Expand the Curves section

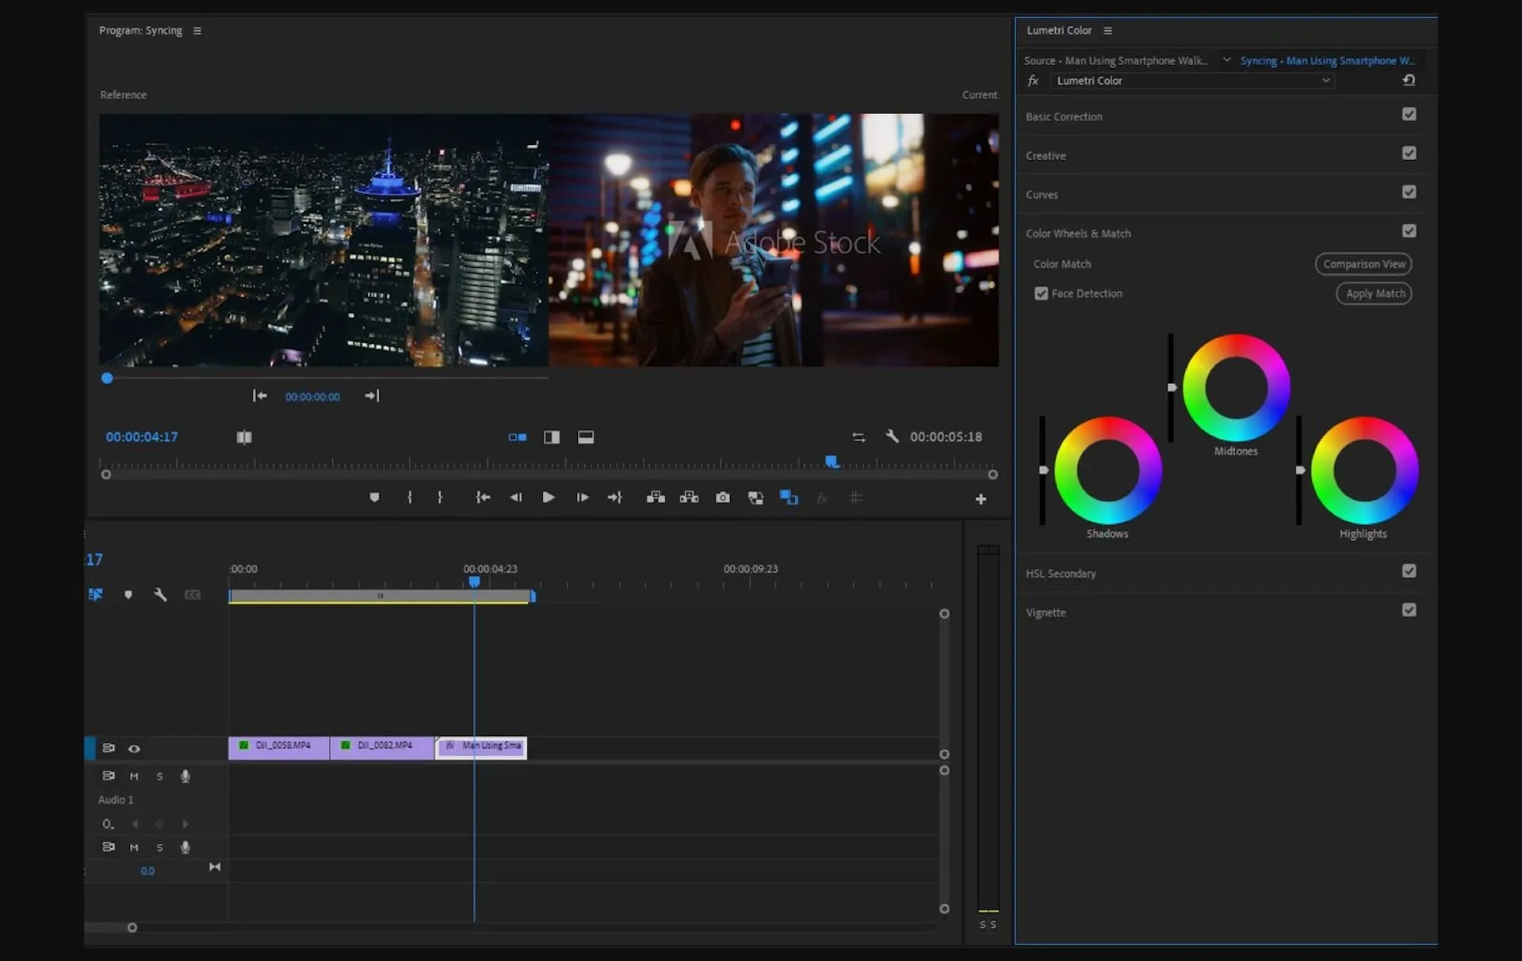coord(1042,194)
